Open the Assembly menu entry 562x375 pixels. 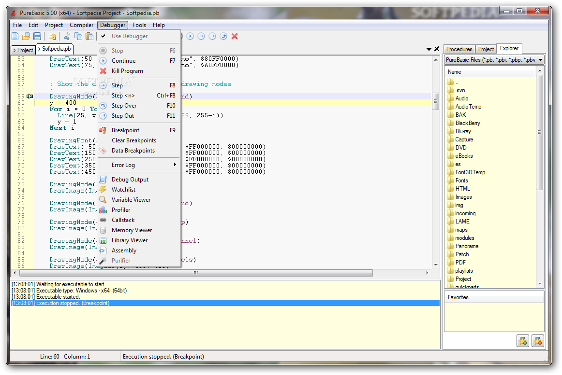139,250
